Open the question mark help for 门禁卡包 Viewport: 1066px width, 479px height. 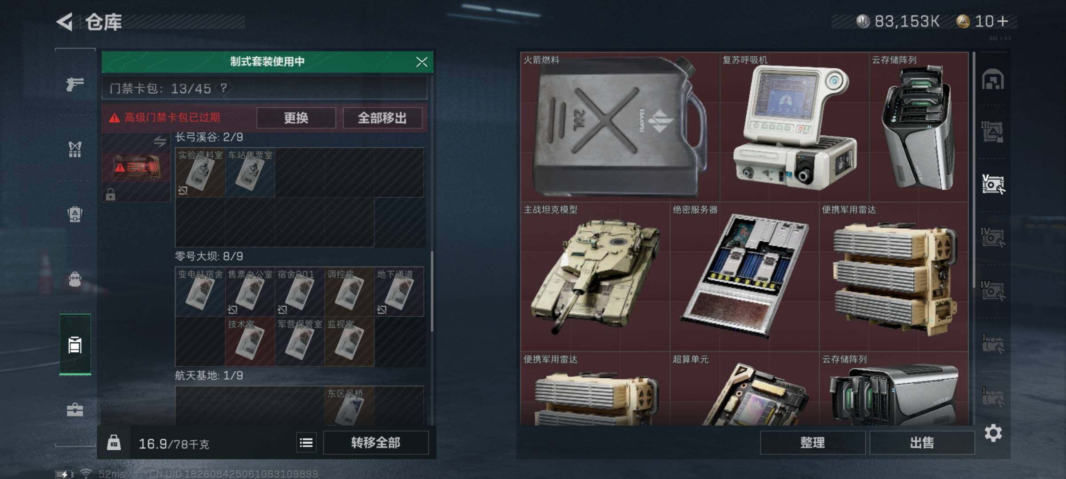point(224,88)
